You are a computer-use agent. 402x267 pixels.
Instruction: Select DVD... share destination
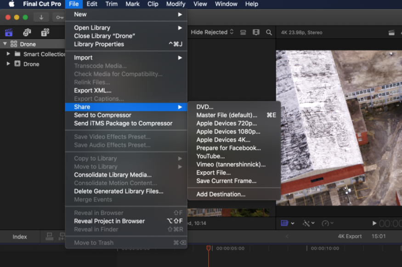click(x=234, y=107)
